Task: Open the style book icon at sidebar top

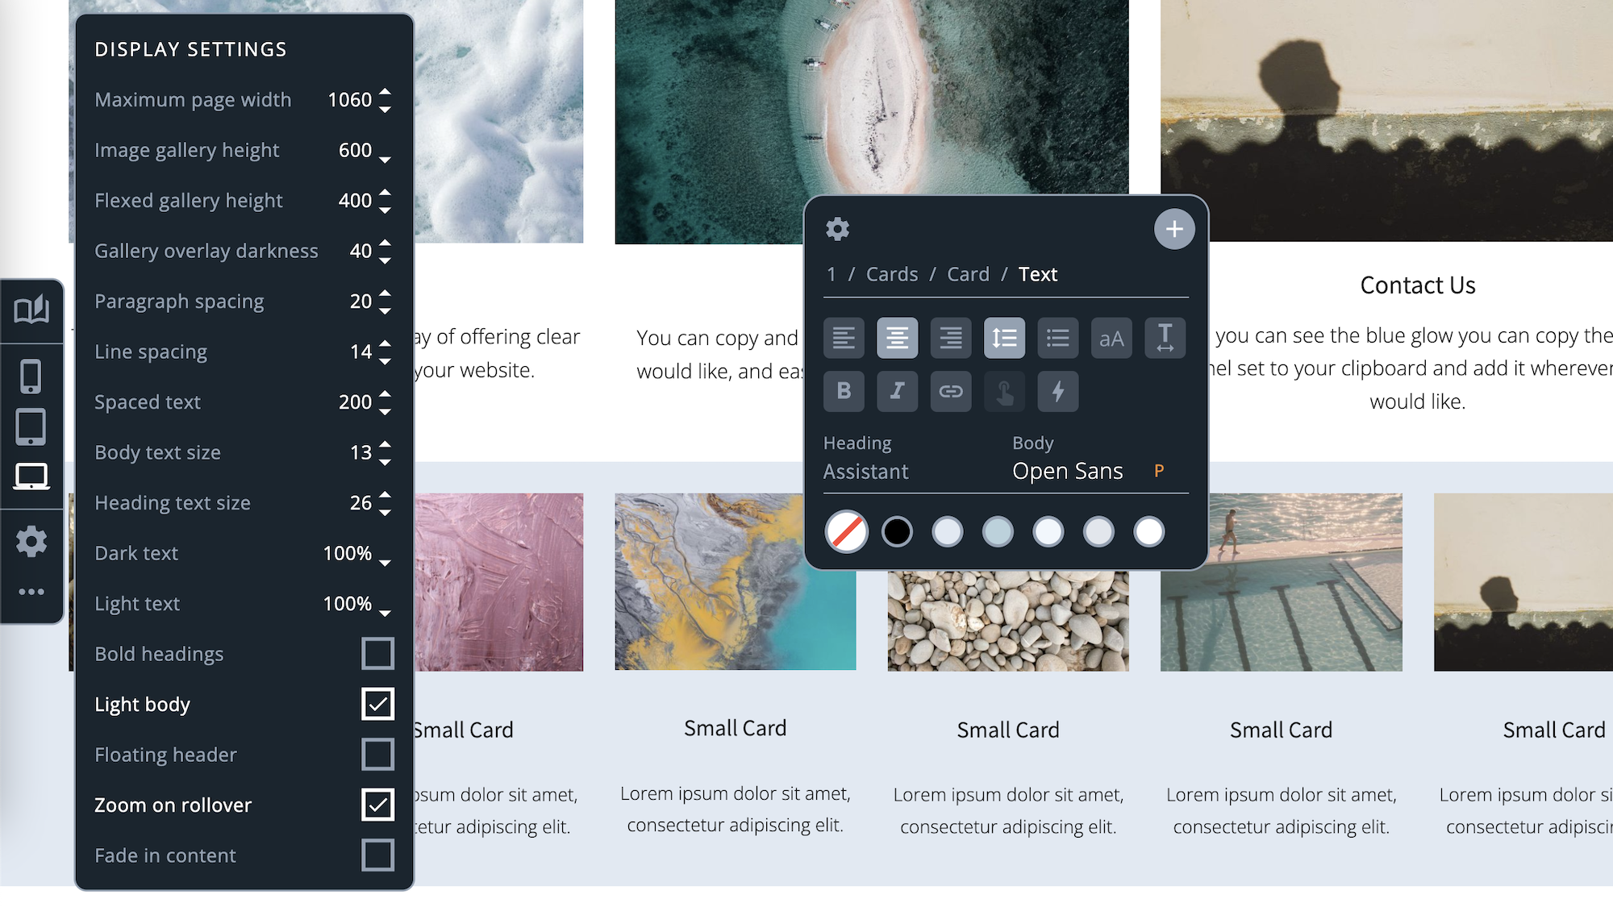Action: [x=31, y=309]
